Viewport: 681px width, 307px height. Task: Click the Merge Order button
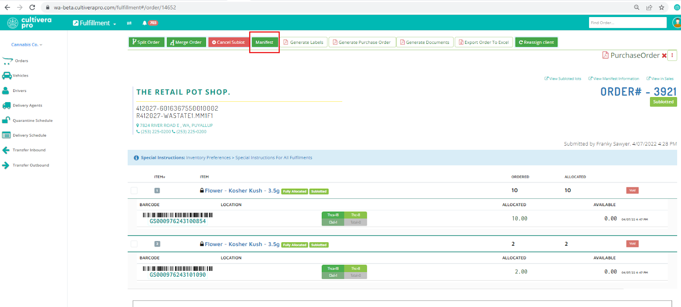(186, 42)
